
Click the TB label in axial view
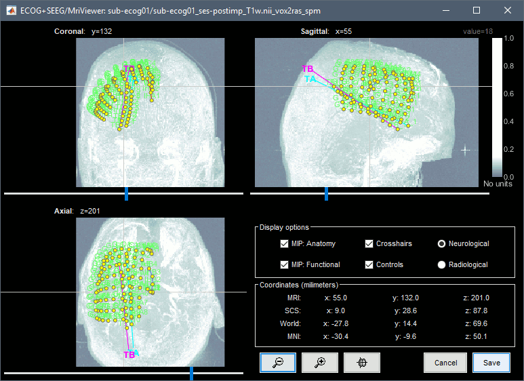pyautogui.click(x=128, y=355)
